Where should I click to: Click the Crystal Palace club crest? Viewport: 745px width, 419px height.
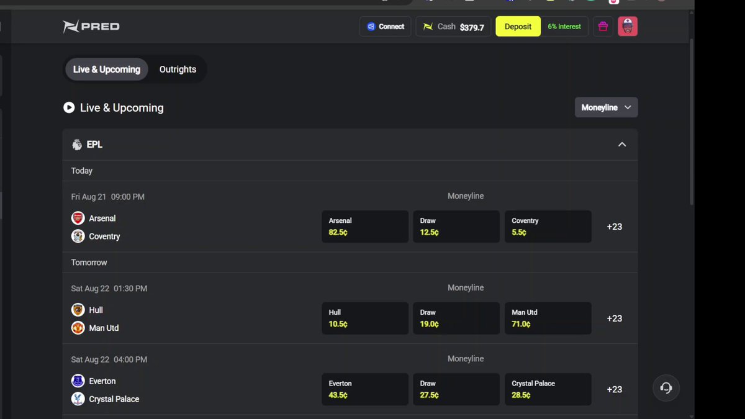(78, 399)
